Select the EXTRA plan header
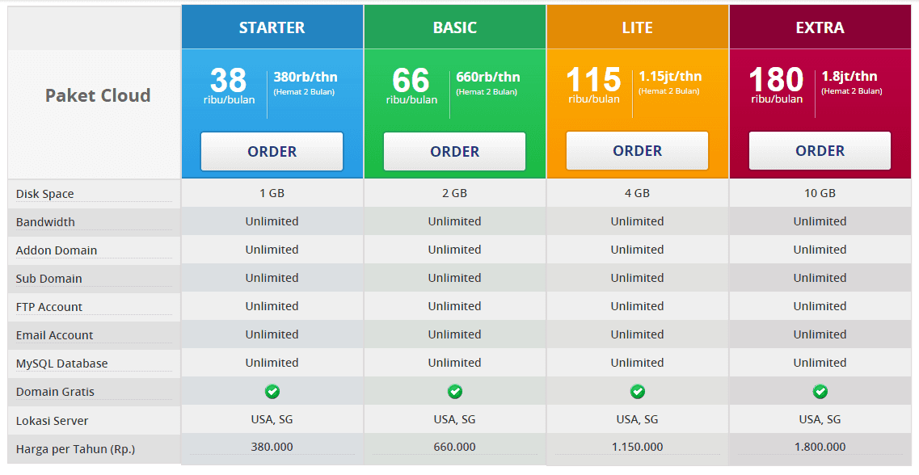919x475 pixels. pos(820,27)
